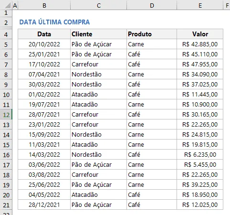Click the DATA ÚLTIMA COMPRA title cell
Image resolution: width=230 pixels, height=215 pixels.
54,22
